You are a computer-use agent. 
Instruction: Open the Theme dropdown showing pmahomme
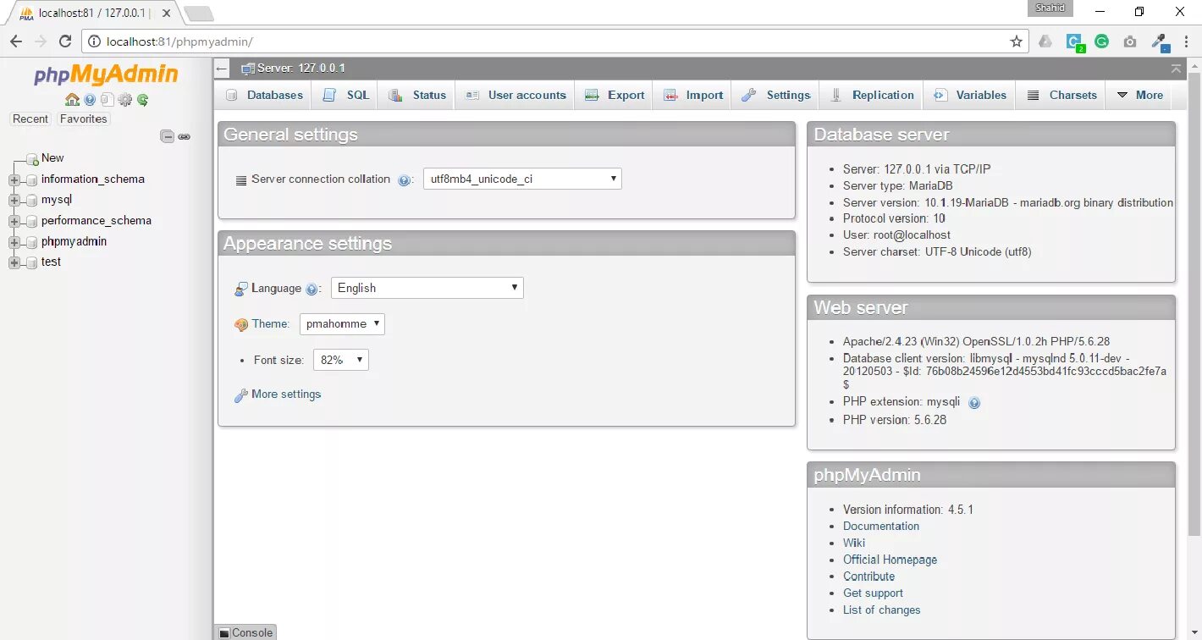pos(342,324)
